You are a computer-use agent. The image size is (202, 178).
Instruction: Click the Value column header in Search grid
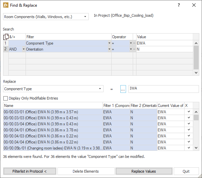[165, 37]
